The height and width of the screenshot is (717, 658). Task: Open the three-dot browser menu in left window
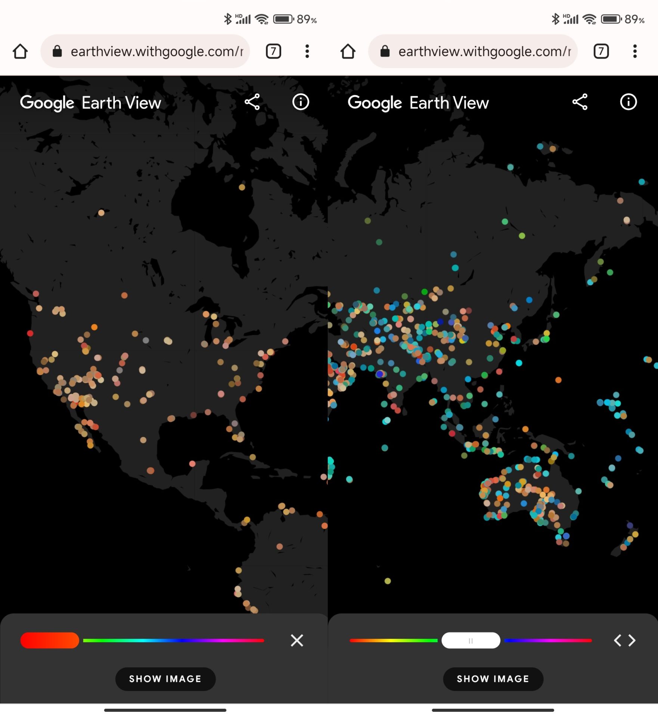tap(307, 51)
